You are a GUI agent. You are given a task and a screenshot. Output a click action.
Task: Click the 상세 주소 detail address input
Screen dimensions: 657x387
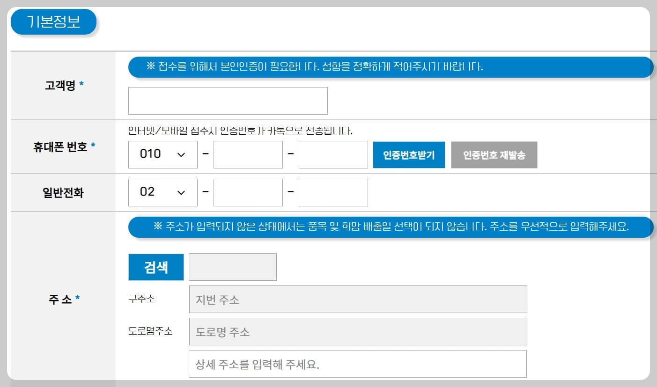coord(357,364)
